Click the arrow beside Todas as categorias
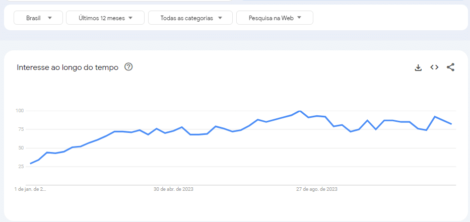Image resolution: width=470 pixels, height=222 pixels. click(220, 18)
